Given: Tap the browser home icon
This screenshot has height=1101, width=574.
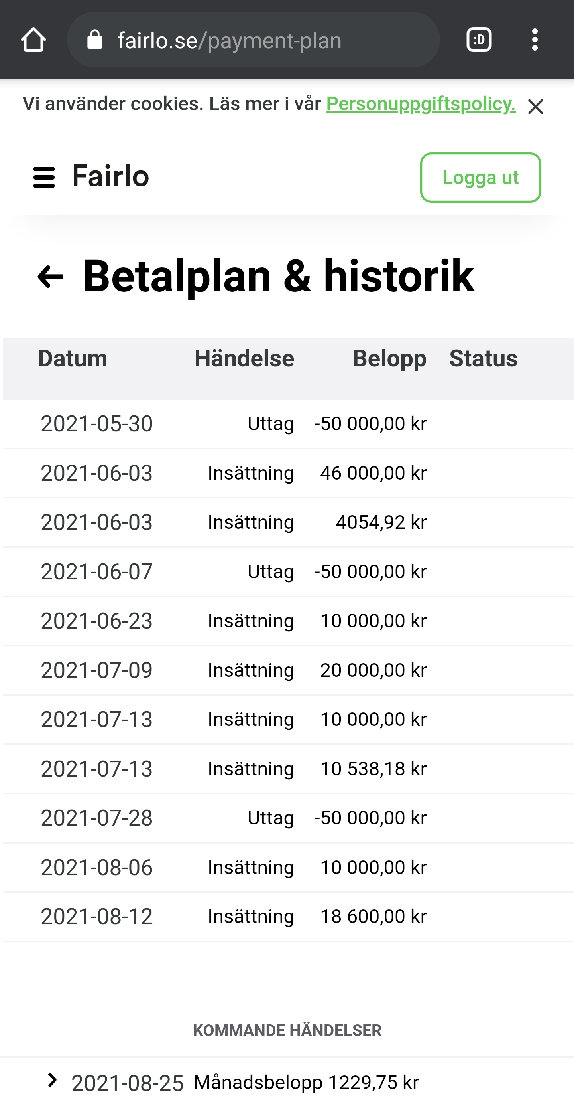Looking at the screenshot, I should pos(33,40).
